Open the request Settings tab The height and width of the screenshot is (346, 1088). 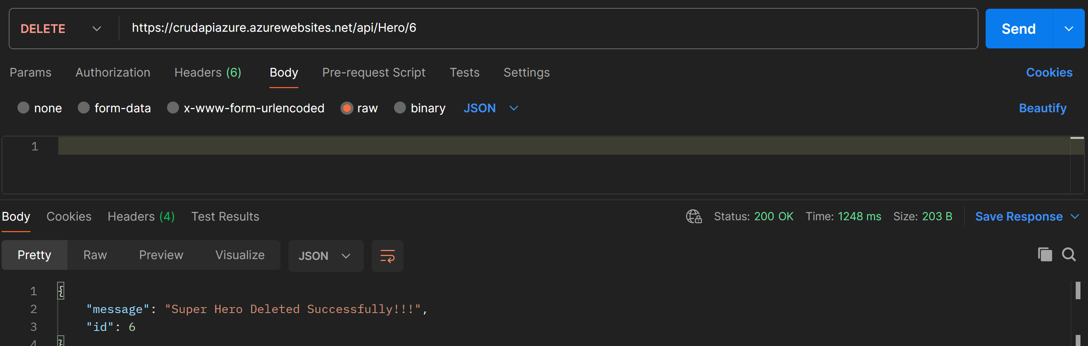527,72
